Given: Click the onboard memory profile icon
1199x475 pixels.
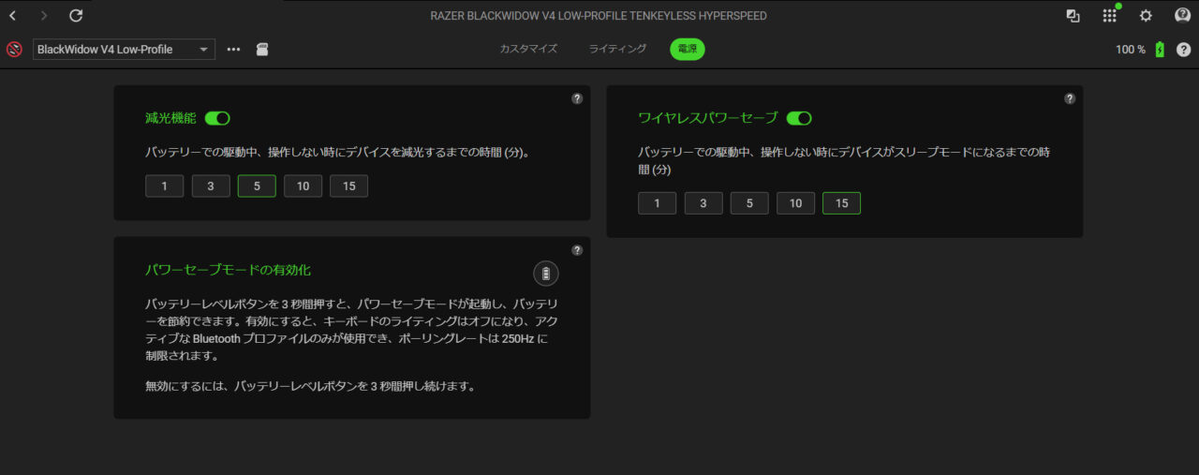Looking at the screenshot, I should coord(262,49).
